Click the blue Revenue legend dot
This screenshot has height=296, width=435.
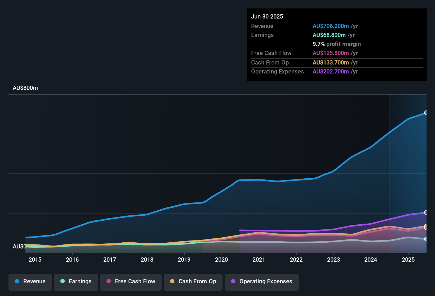17,281
